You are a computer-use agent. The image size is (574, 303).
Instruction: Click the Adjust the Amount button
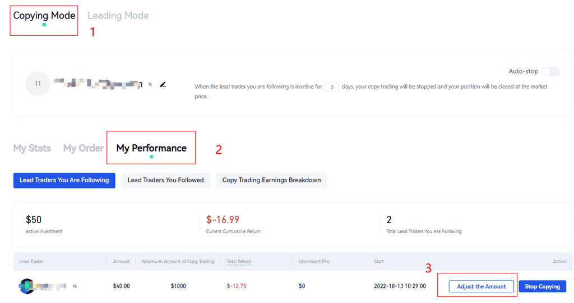(481, 286)
